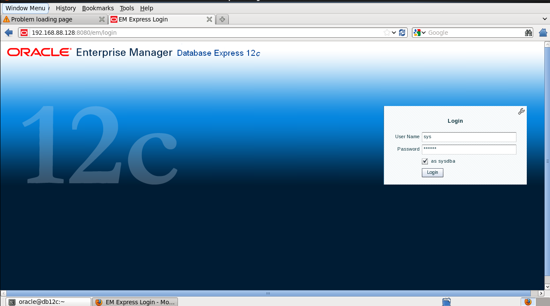Viewport: 550px width, 306px height.
Task: Click the browser back arrow
Action: pos(9,33)
